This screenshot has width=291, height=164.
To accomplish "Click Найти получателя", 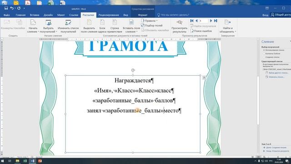I will [203, 26].
